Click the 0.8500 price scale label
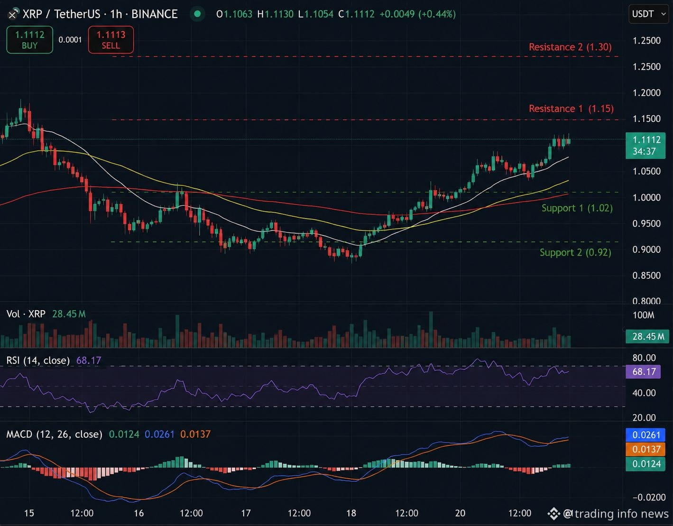The image size is (673, 526). coord(646,276)
